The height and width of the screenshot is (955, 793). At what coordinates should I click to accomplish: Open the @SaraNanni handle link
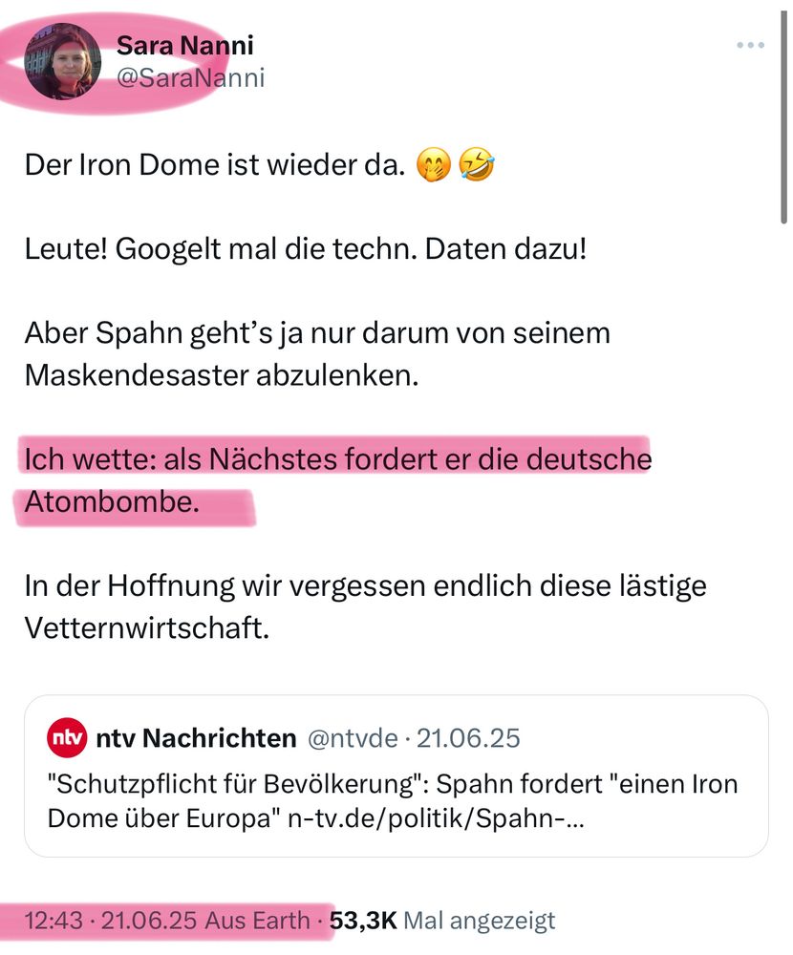tap(190, 78)
